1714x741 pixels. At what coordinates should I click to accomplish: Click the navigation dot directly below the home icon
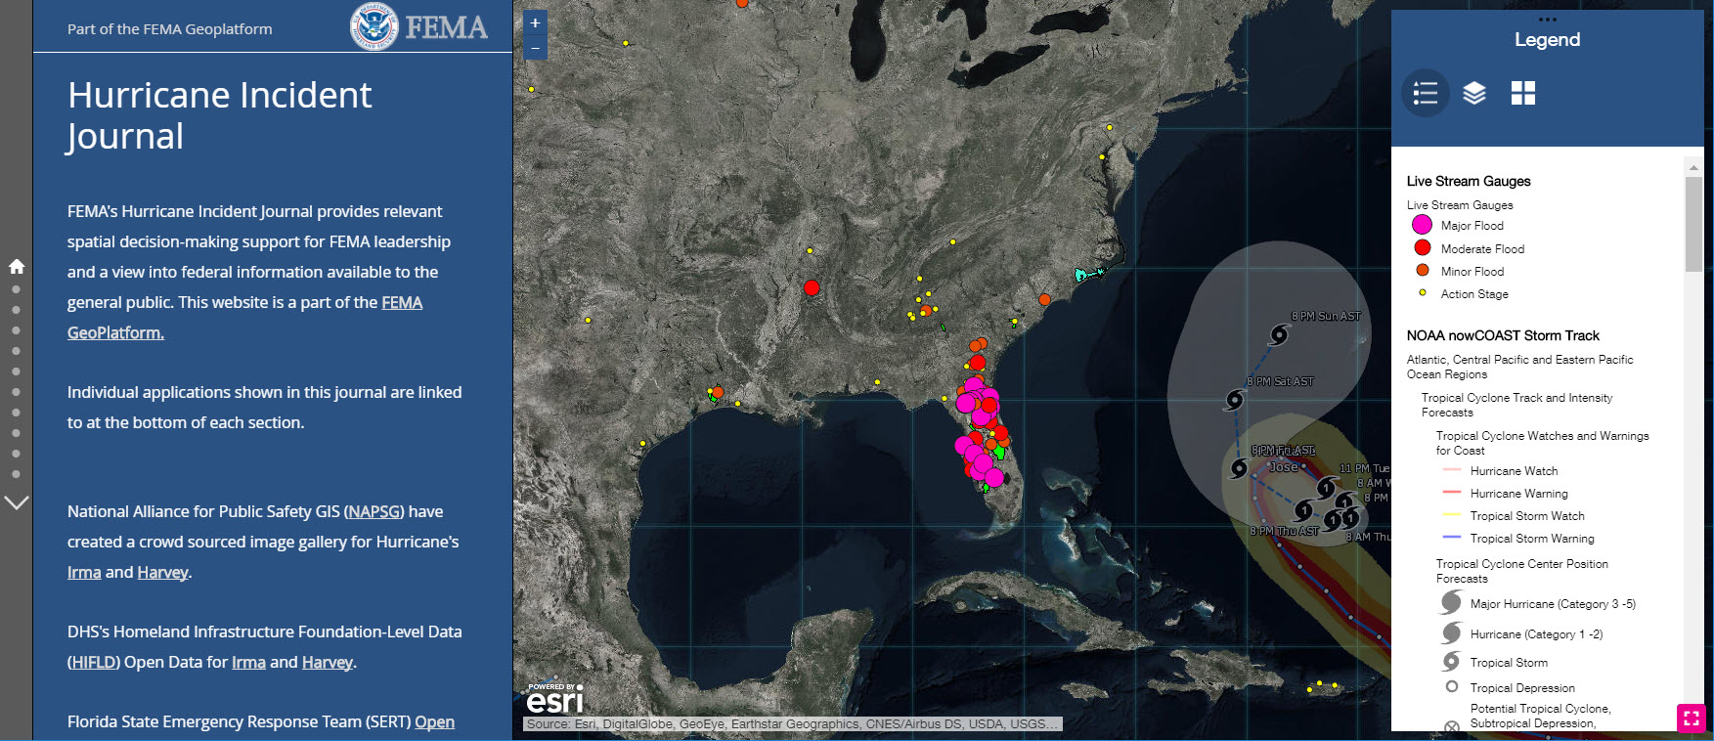[x=16, y=289]
